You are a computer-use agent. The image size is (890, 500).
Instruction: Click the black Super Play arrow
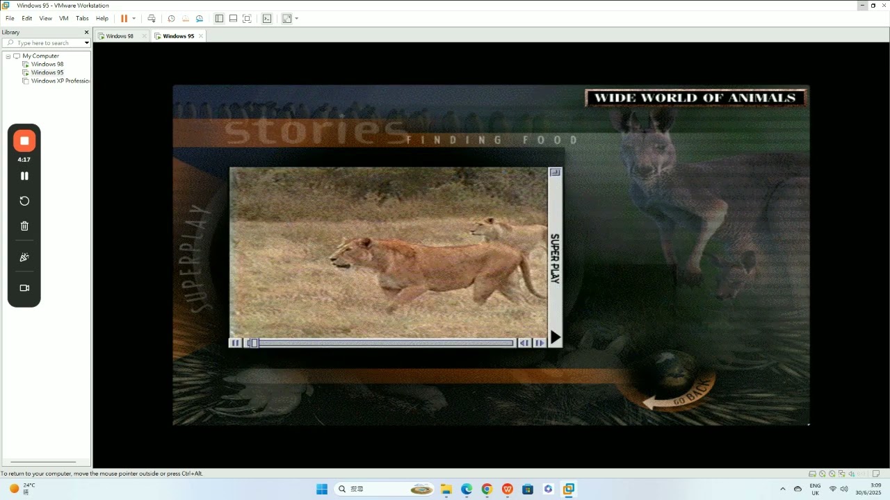pos(556,337)
